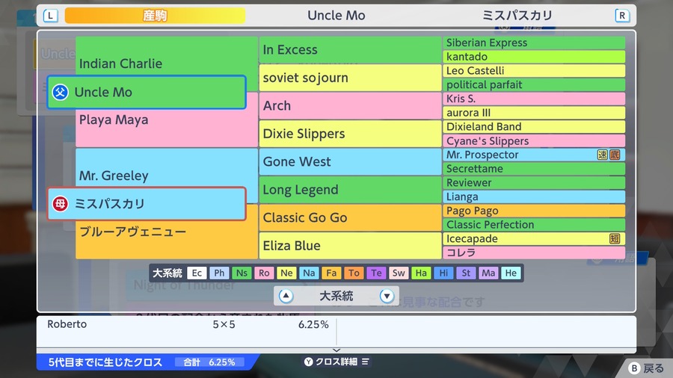Click the Siberian Express cell
Screen dimensions: 673x378
click(x=534, y=43)
